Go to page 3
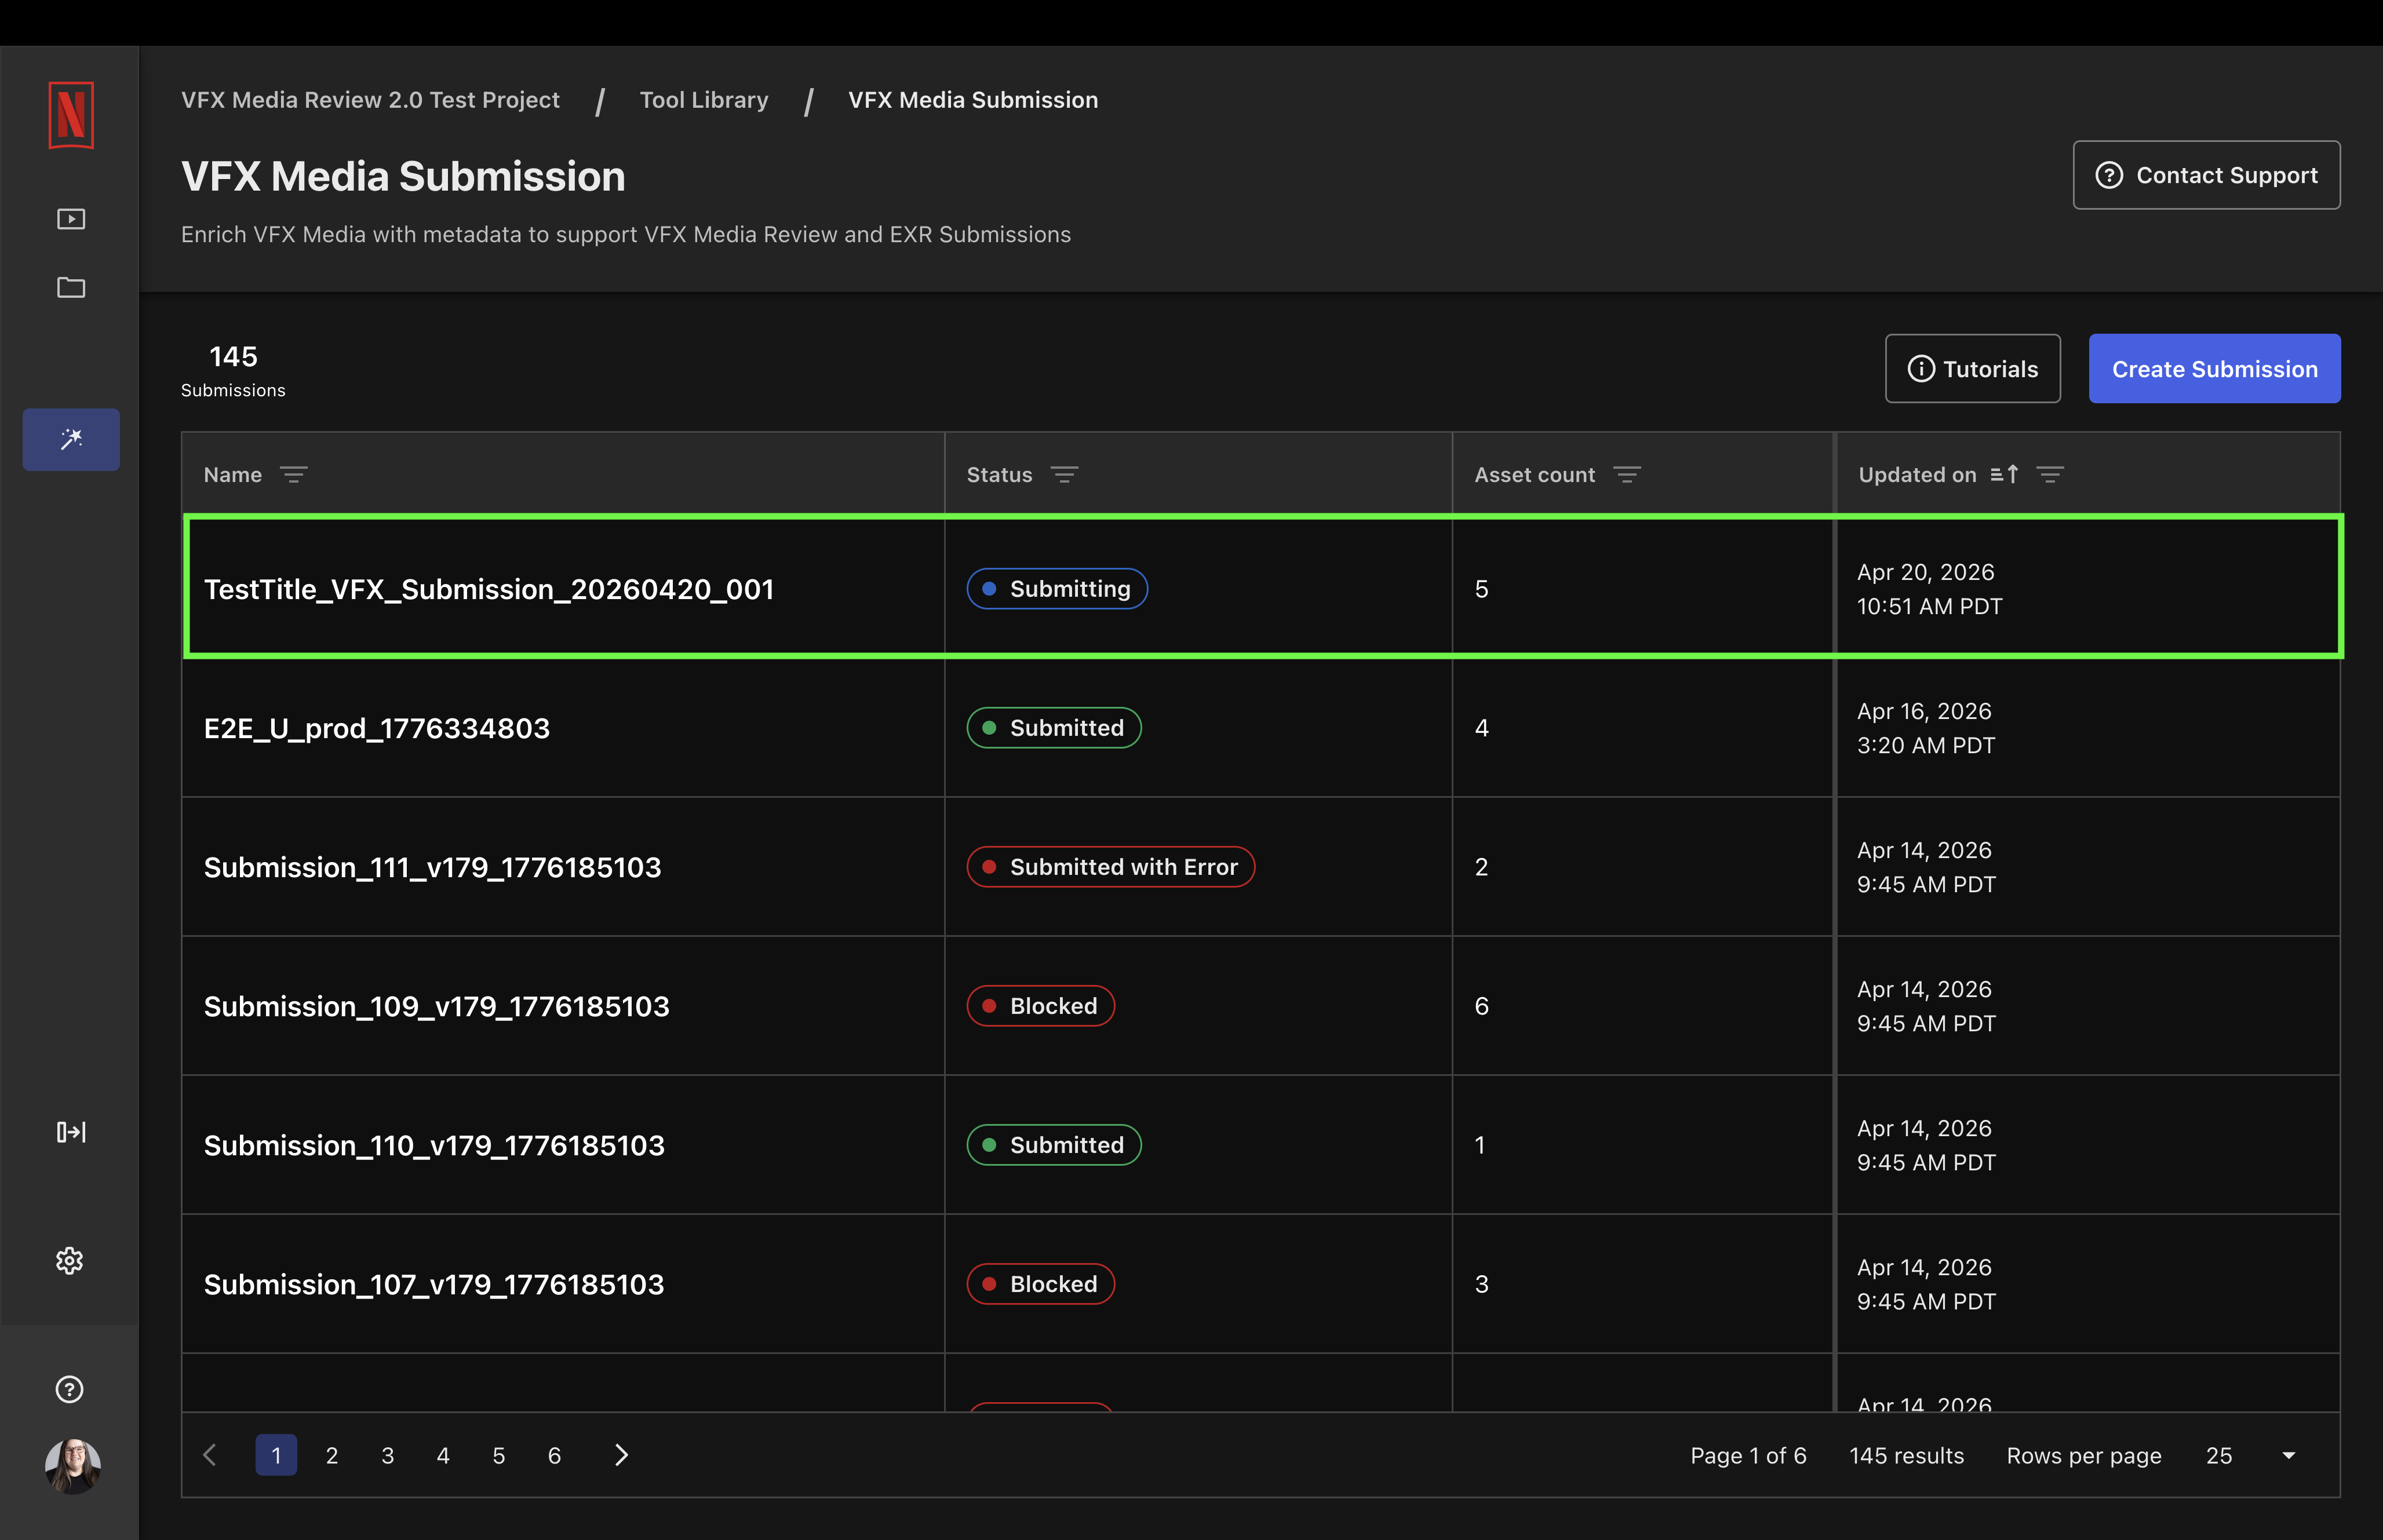The width and height of the screenshot is (2383, 1540). point(388,1455)
